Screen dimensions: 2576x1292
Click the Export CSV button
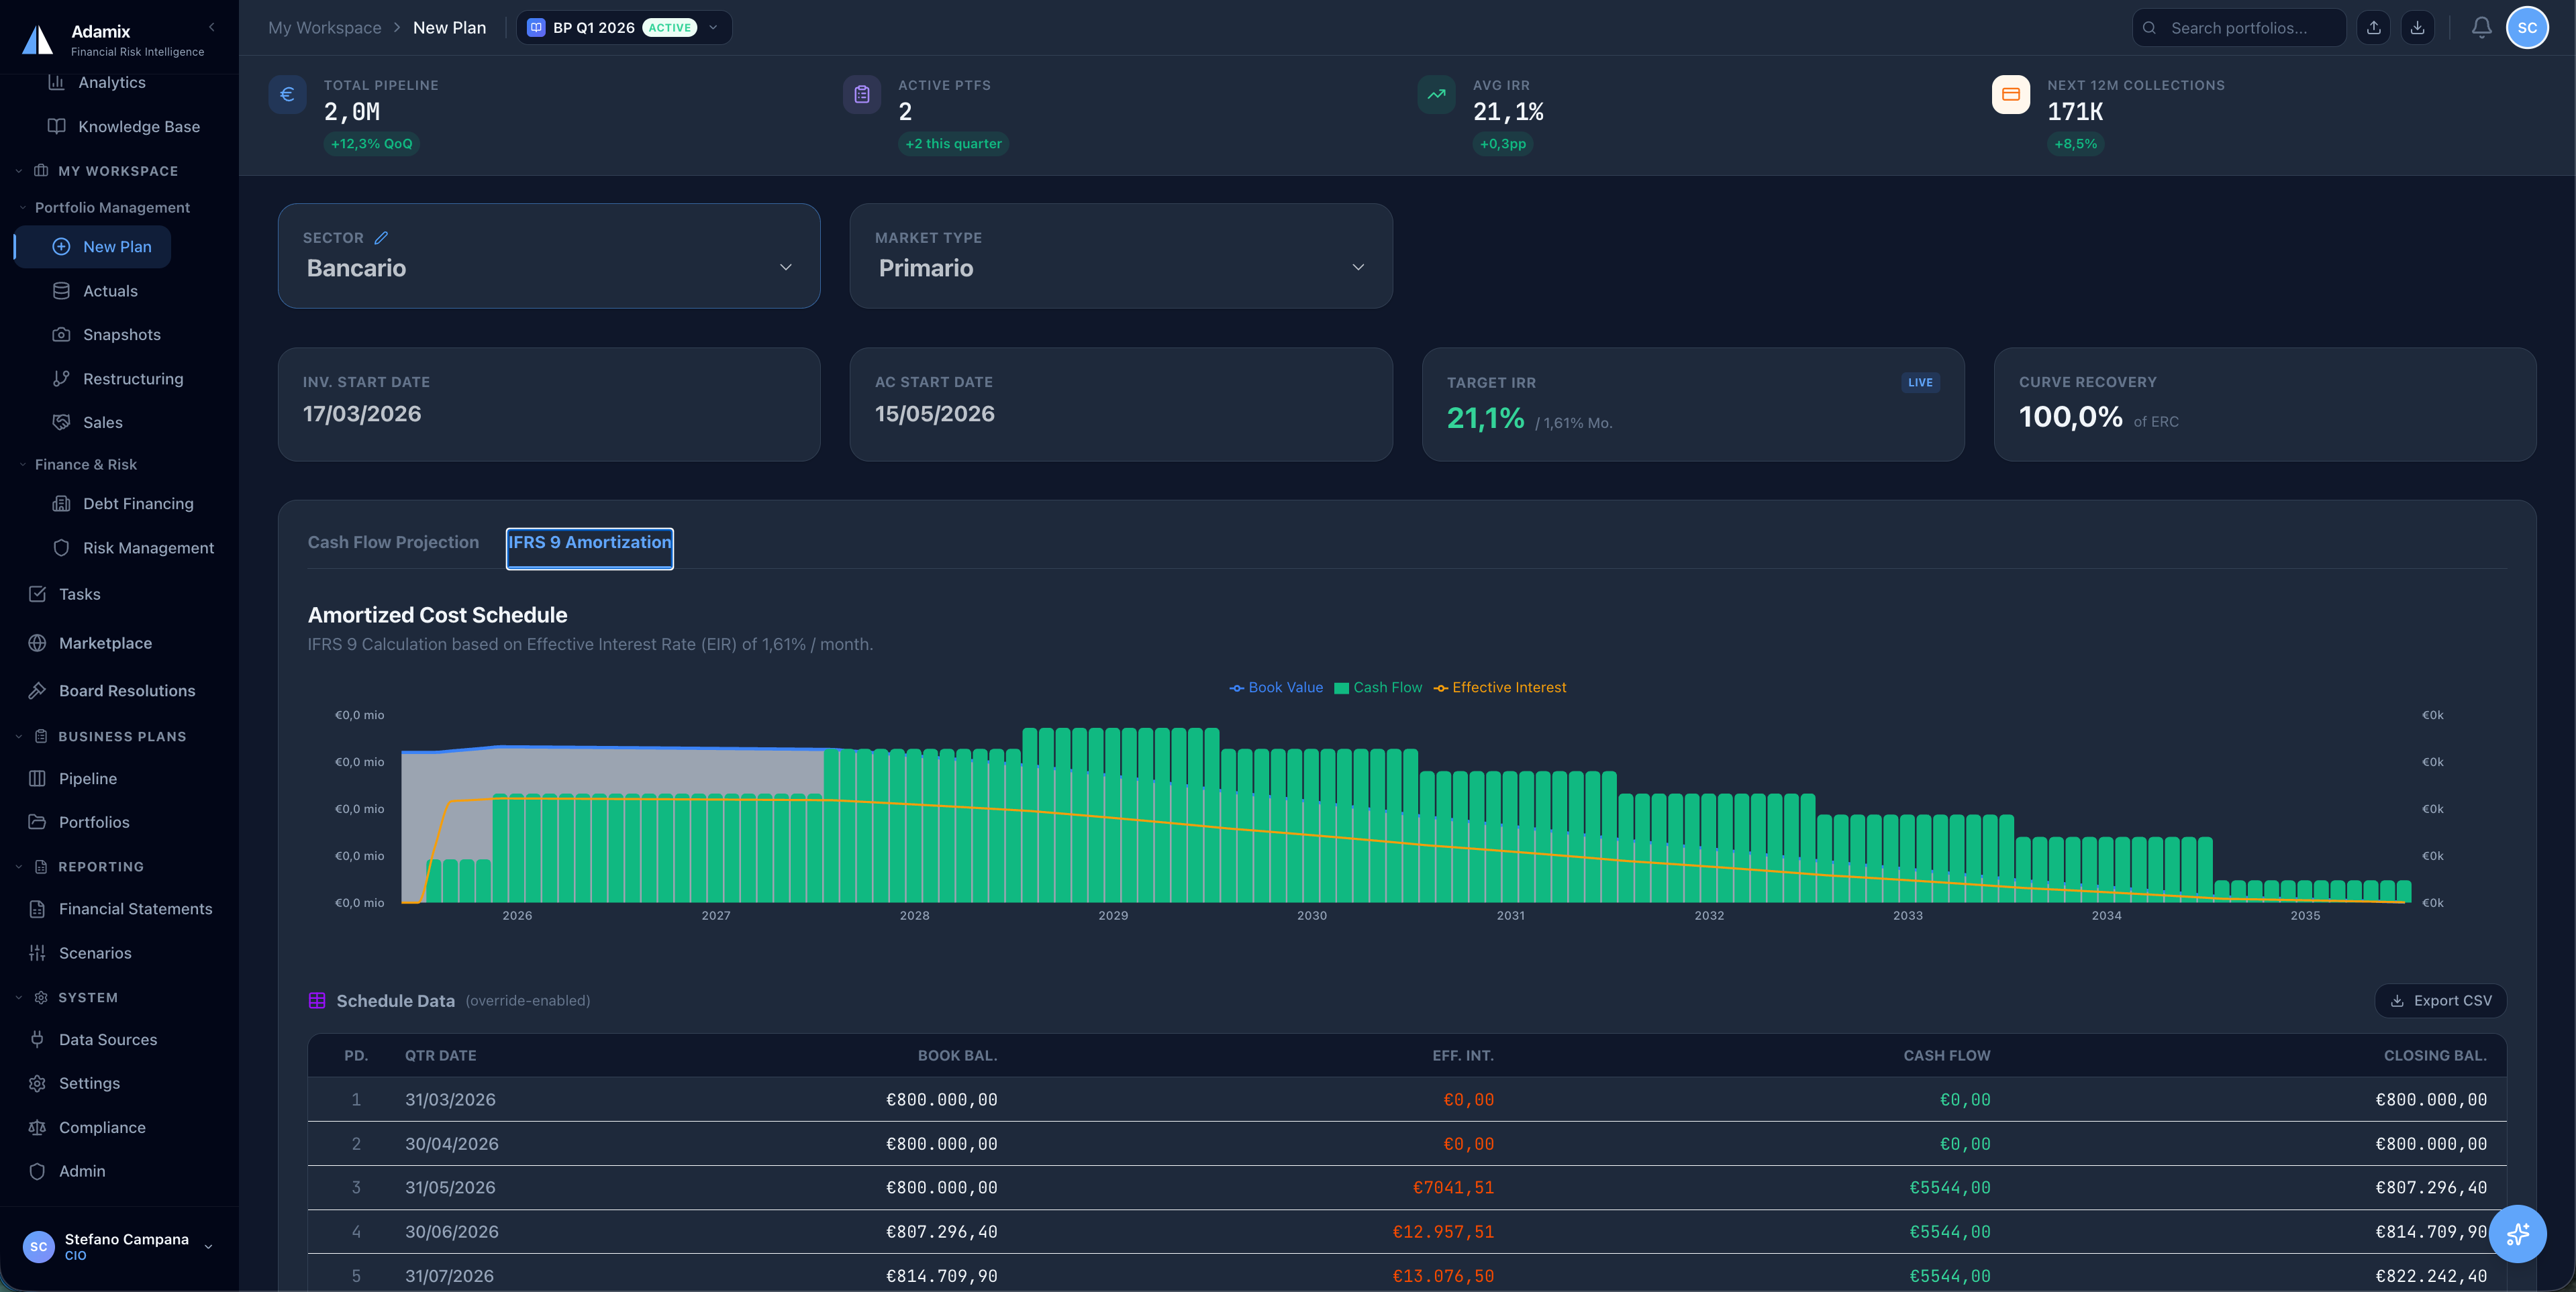2440,1000
